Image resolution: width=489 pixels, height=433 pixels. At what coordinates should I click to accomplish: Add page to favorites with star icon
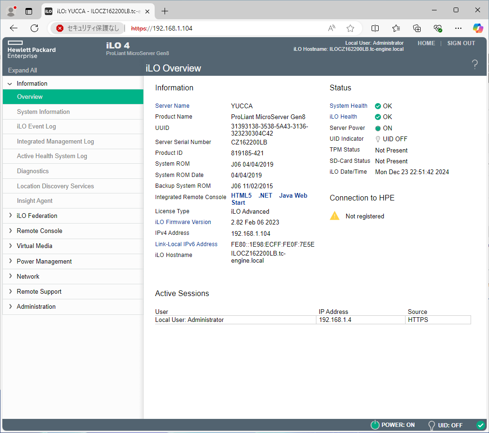(350, 28)
